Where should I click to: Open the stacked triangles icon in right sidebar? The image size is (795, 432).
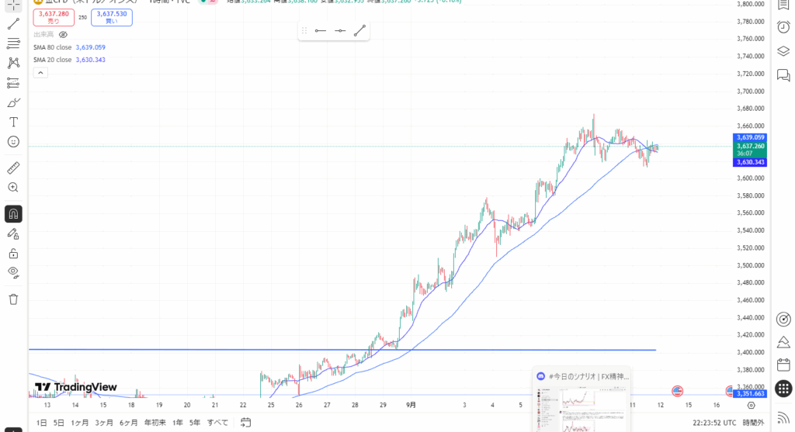pos(783,342)
